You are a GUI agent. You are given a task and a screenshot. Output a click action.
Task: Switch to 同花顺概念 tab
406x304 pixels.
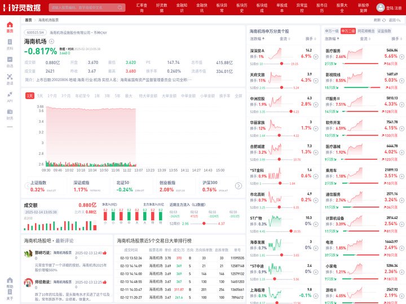366,31
